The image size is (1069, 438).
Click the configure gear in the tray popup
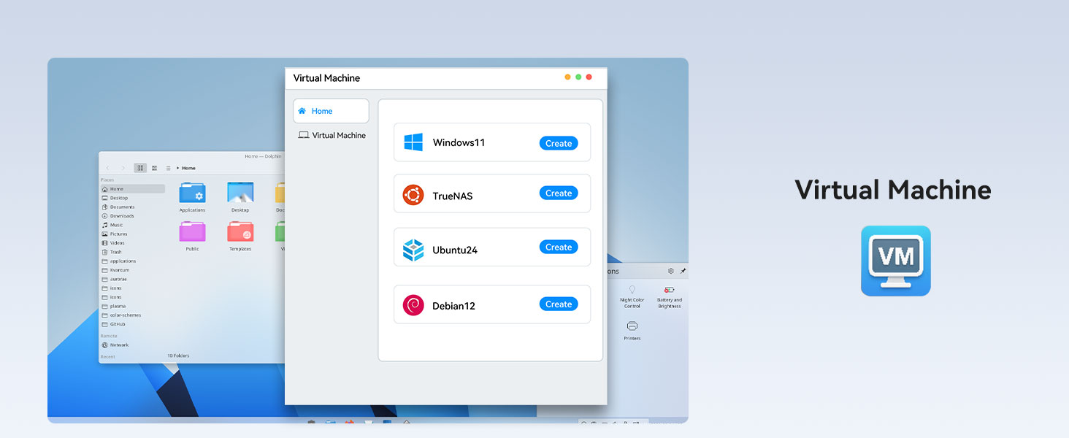(x=670, y=271)
